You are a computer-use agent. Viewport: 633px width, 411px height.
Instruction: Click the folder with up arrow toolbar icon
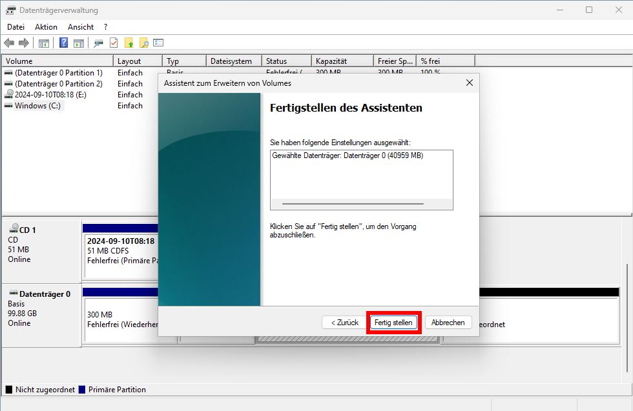click(130, 43)
